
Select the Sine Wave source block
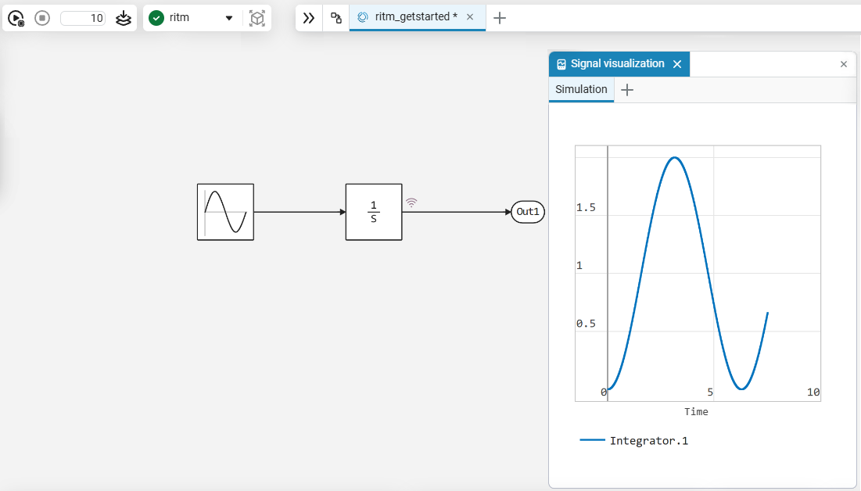[x=226, y=212]
